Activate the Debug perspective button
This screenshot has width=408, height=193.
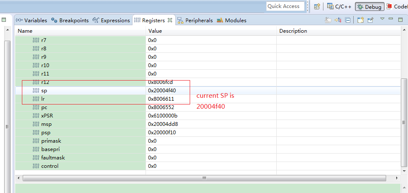click(369, 7)
